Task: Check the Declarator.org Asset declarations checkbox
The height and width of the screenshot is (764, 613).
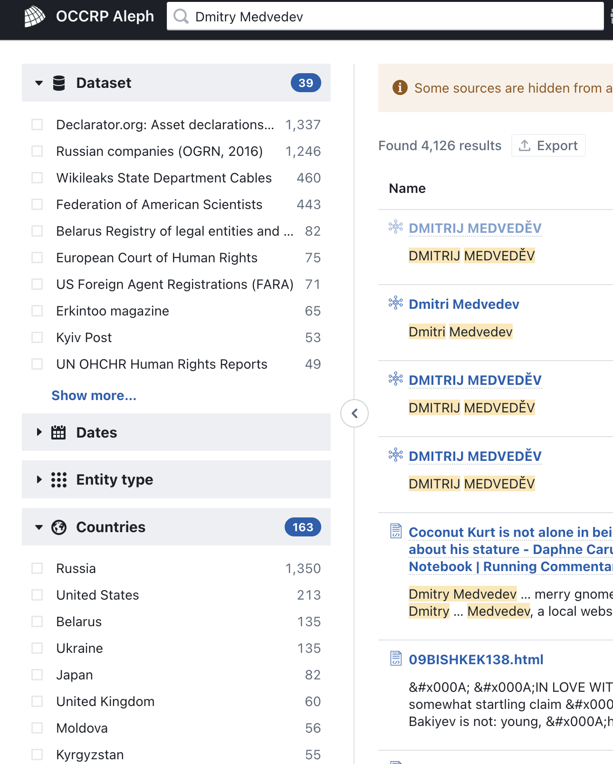Action: [x=37, y=124]
